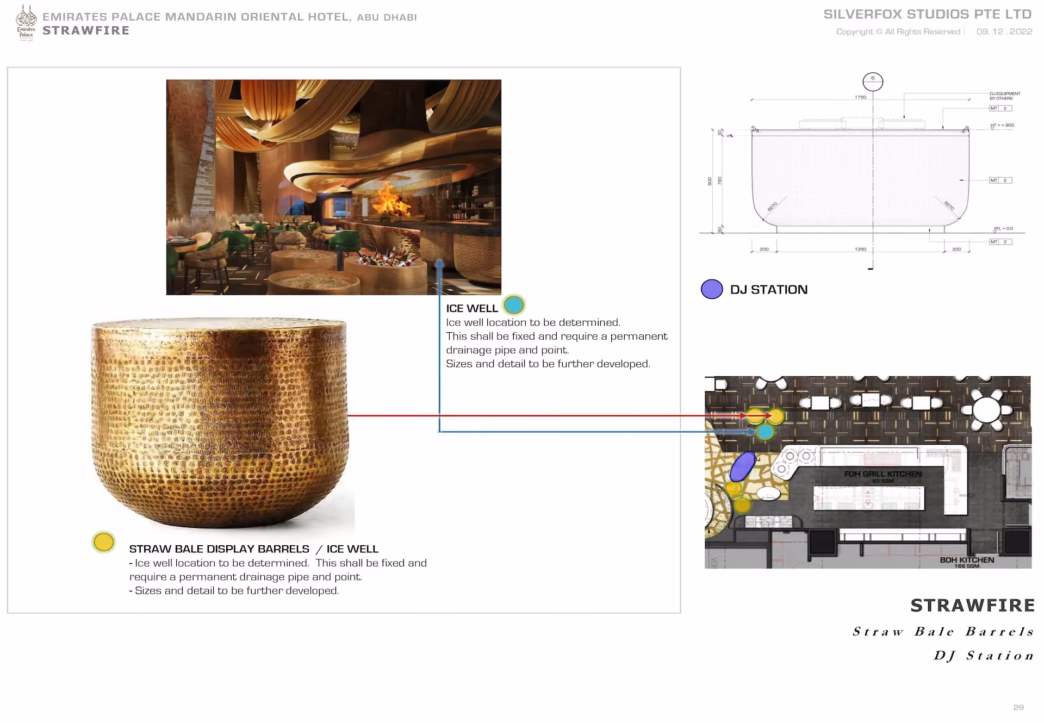The image size is (1044, 723).
Task: Click the 'DJ STATION' heading text
Action: [x=769, y=290]
